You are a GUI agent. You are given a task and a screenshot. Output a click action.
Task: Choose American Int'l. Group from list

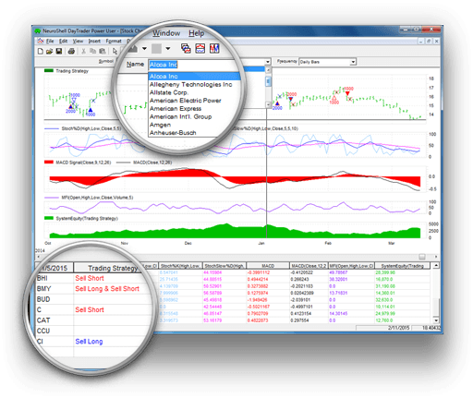(x=180, y=116)
